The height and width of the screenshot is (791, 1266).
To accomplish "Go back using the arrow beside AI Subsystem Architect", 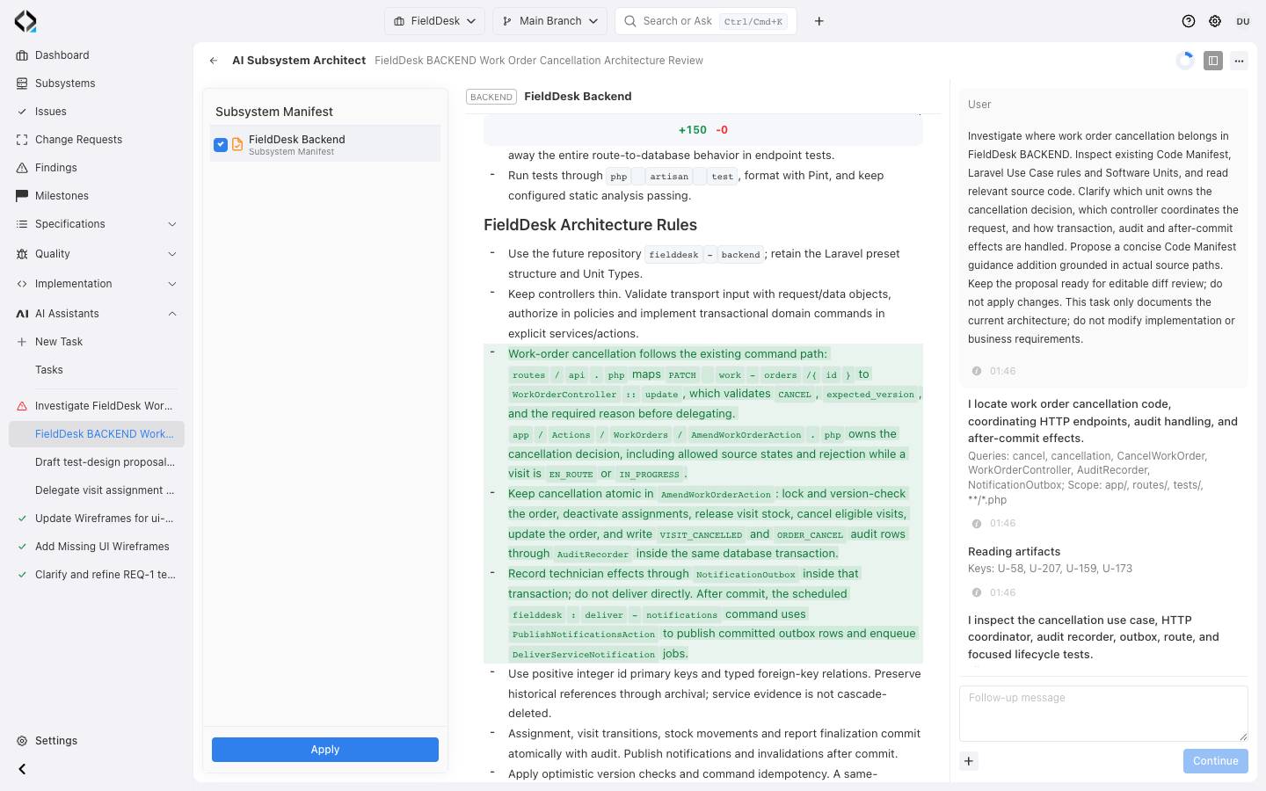I will click(x=214, y=61).
